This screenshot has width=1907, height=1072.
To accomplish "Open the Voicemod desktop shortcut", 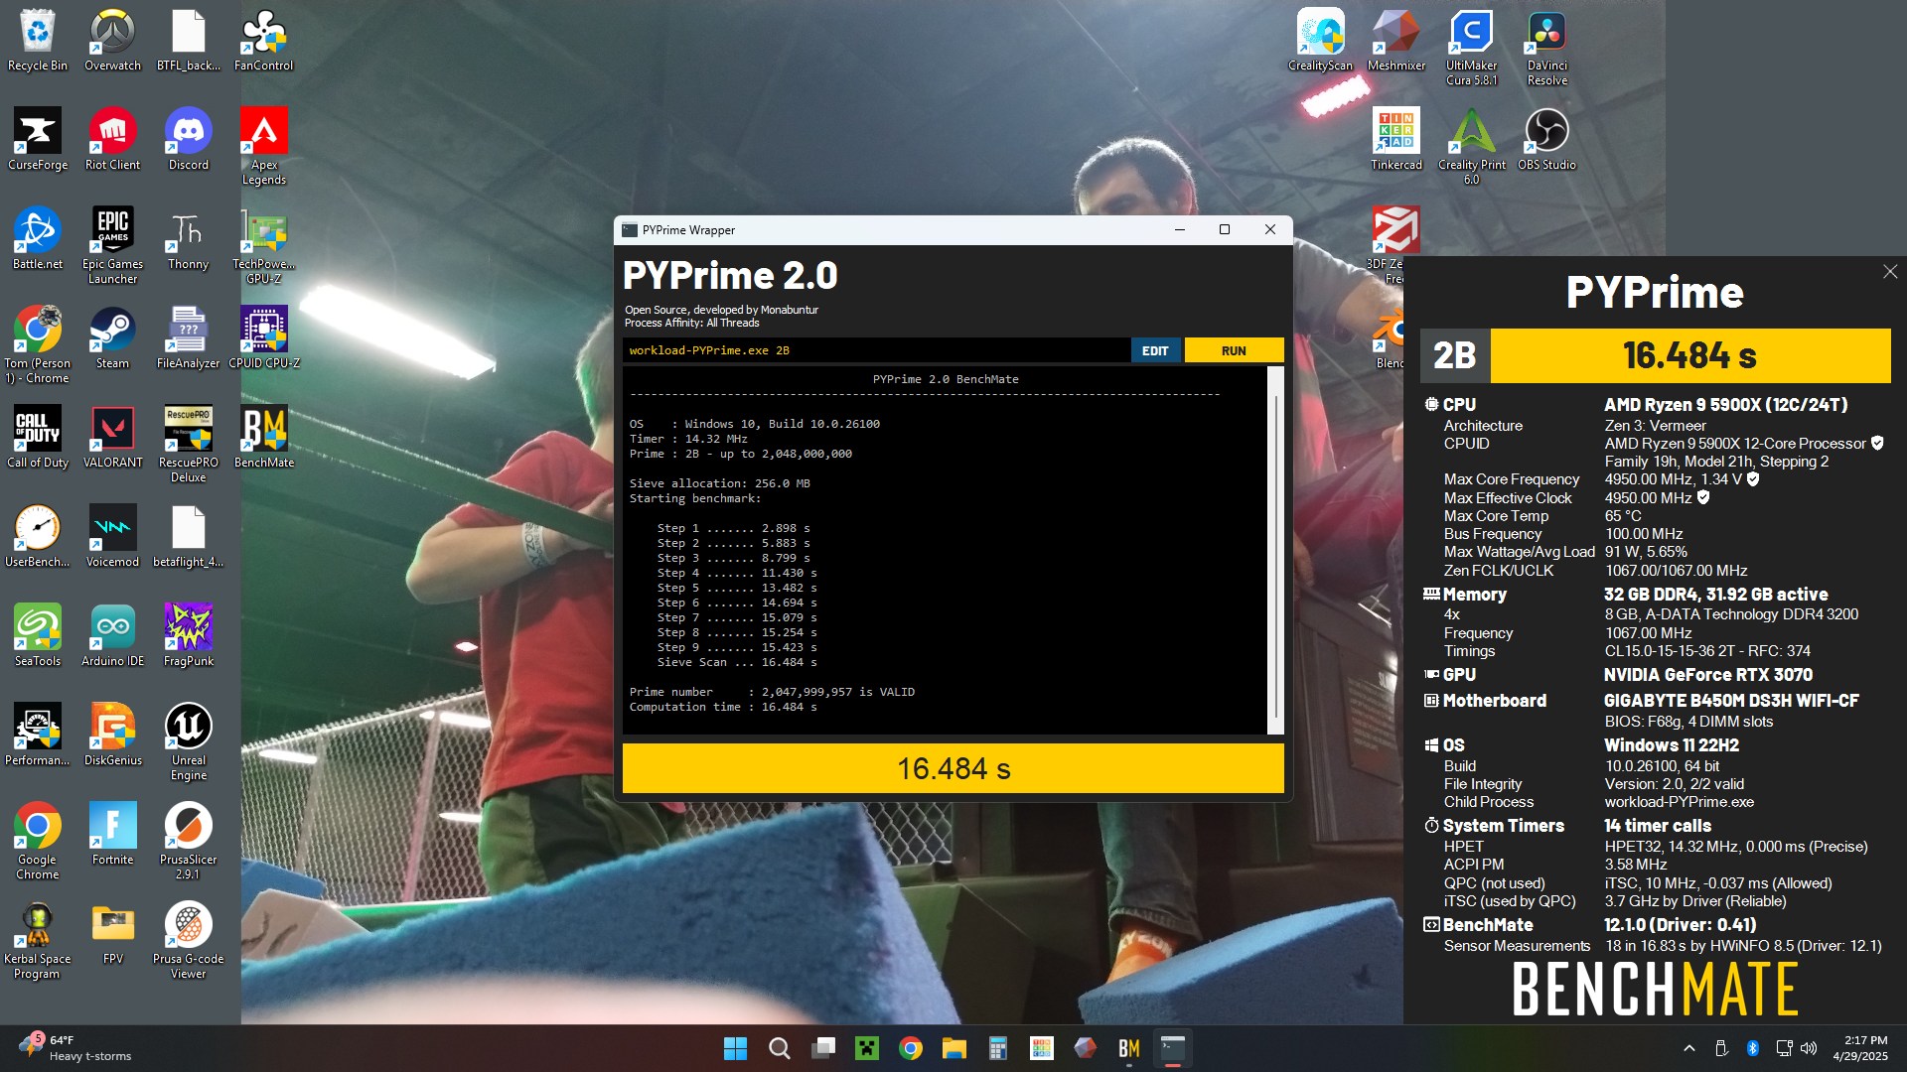I will point(112,537).
